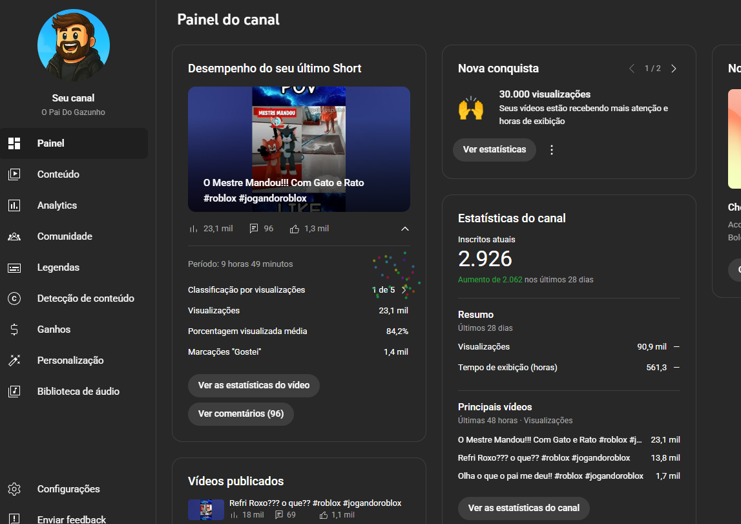This screenshot has height=524, width=741.
Task: Open the Analytics section
Action: (x=74, y=205)
